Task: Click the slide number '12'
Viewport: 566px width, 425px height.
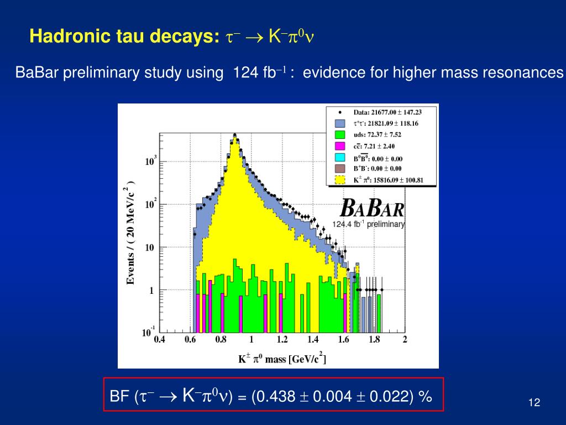Action: (534, 403)
